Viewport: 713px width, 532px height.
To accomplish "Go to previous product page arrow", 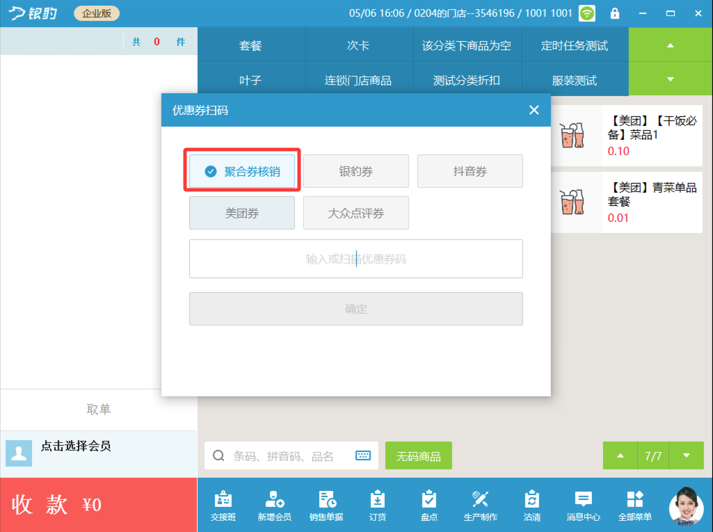I will [620, 455].
